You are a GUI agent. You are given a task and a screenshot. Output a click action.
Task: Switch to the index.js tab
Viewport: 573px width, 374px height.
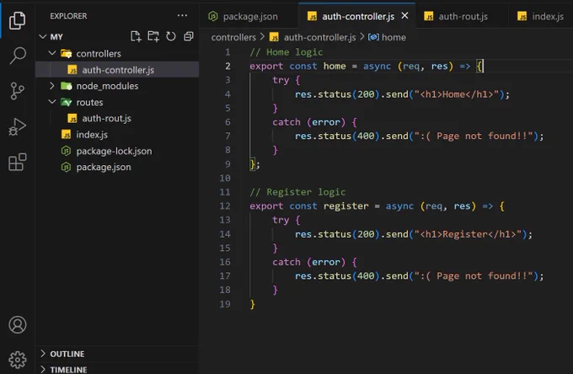[541, 17]
